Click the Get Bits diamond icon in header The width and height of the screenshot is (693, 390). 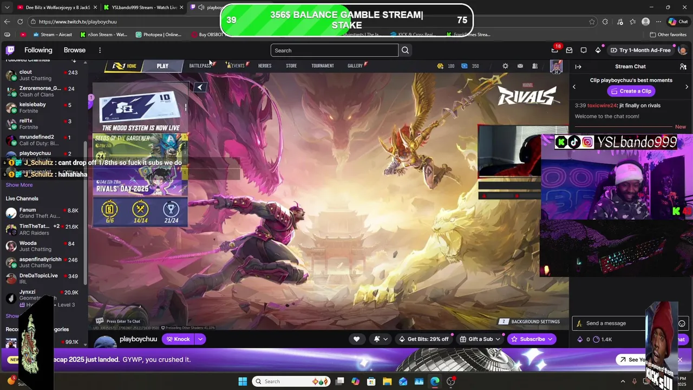click(x=598, y=50)
